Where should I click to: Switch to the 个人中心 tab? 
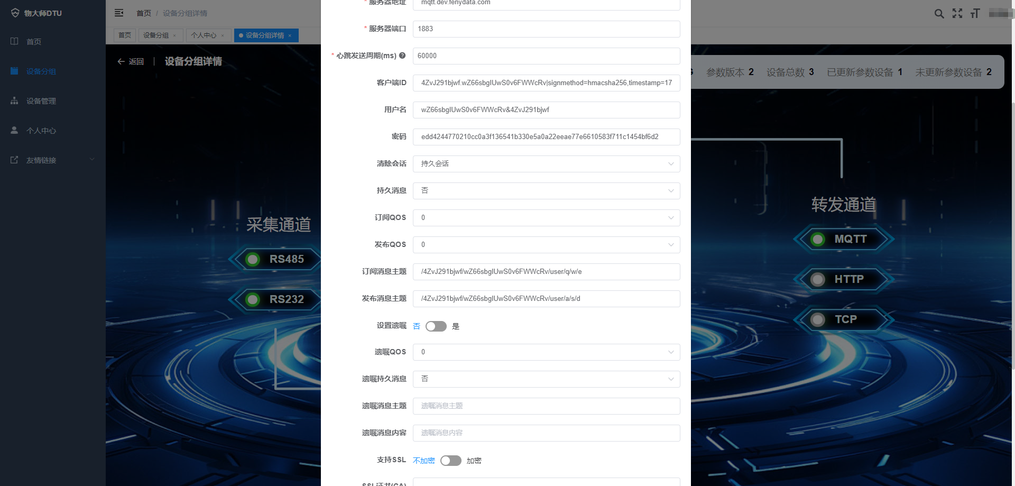tap(205, 35)
